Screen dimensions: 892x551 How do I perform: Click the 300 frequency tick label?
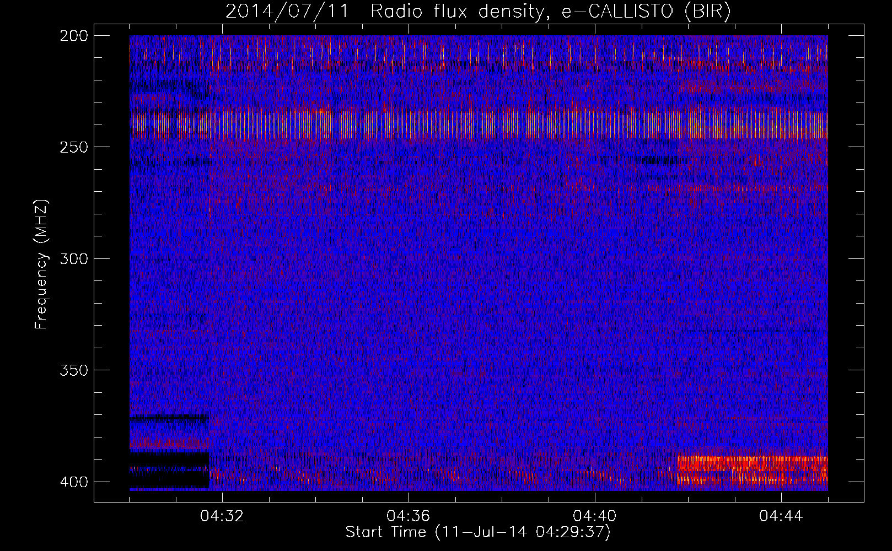pos(74,259)
